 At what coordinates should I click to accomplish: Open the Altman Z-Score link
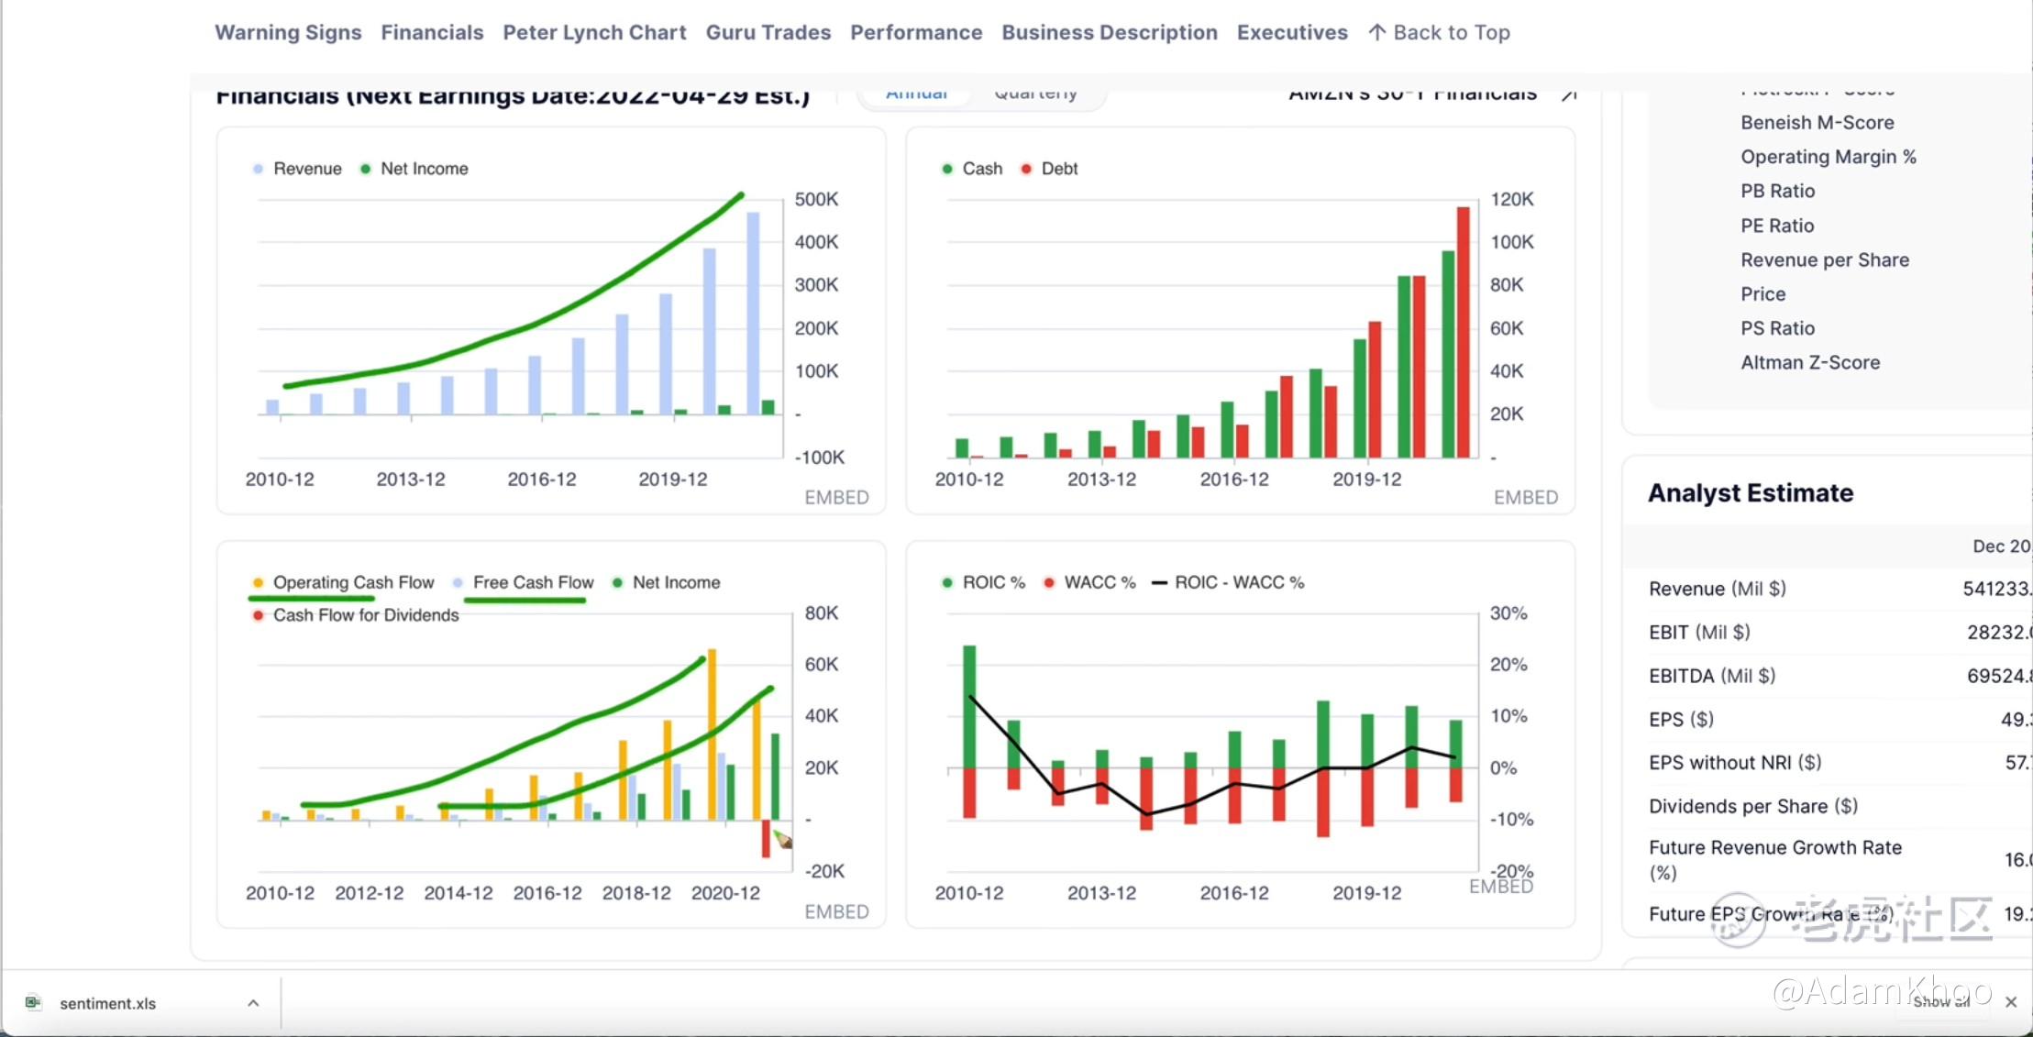(x=1809, y=363)
